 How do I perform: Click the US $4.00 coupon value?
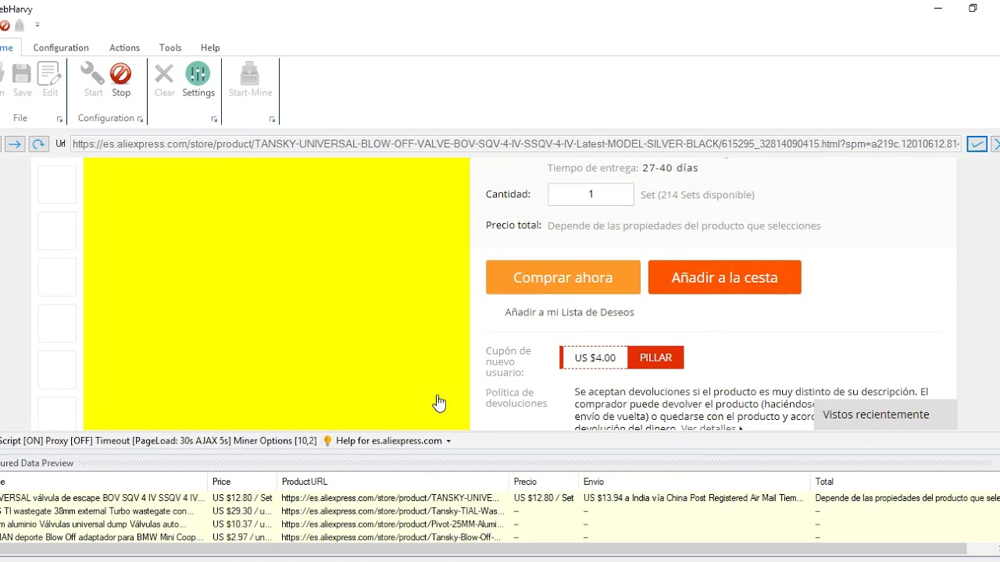(595, 357)
